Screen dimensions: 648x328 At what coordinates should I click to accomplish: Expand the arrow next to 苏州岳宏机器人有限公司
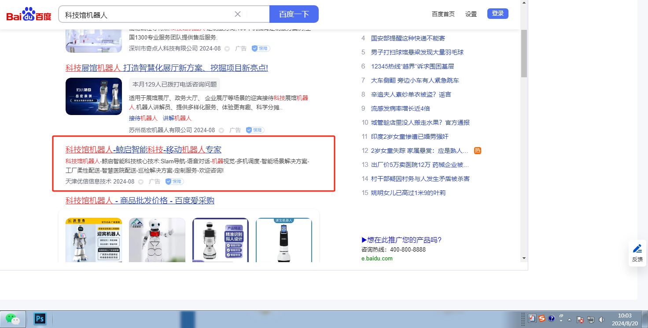pos(221,130)
